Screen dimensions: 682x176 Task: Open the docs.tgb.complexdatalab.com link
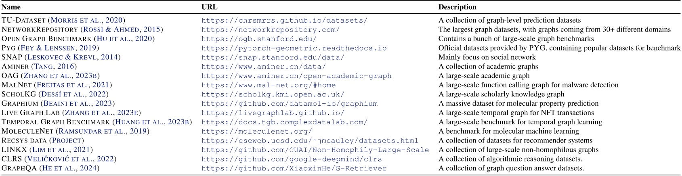tap(285, 122)
